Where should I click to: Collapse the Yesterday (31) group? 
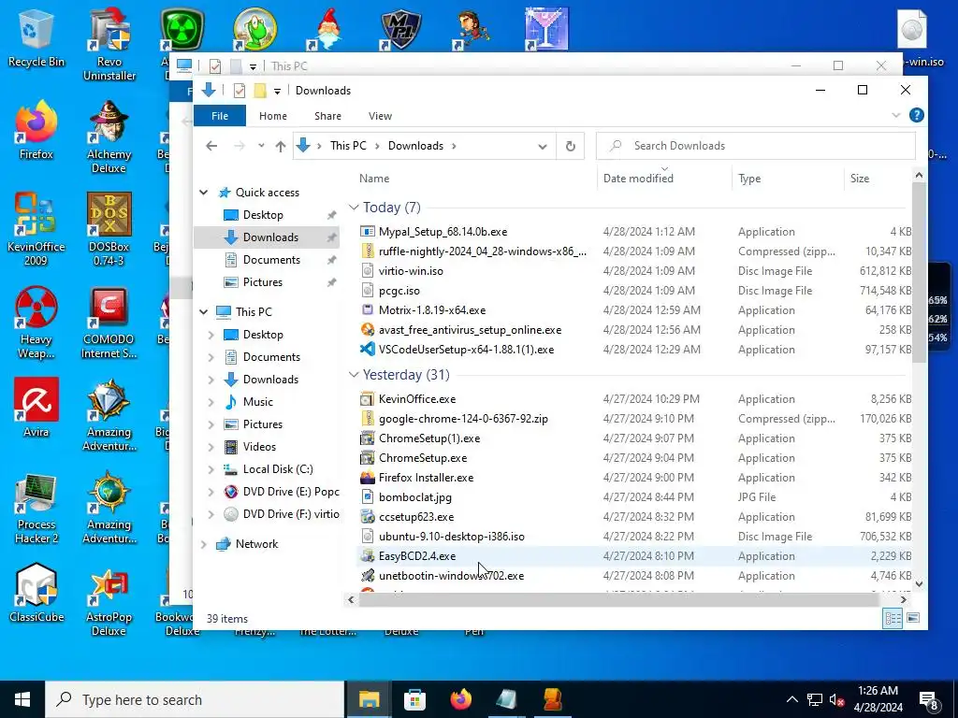pos(354,374)
